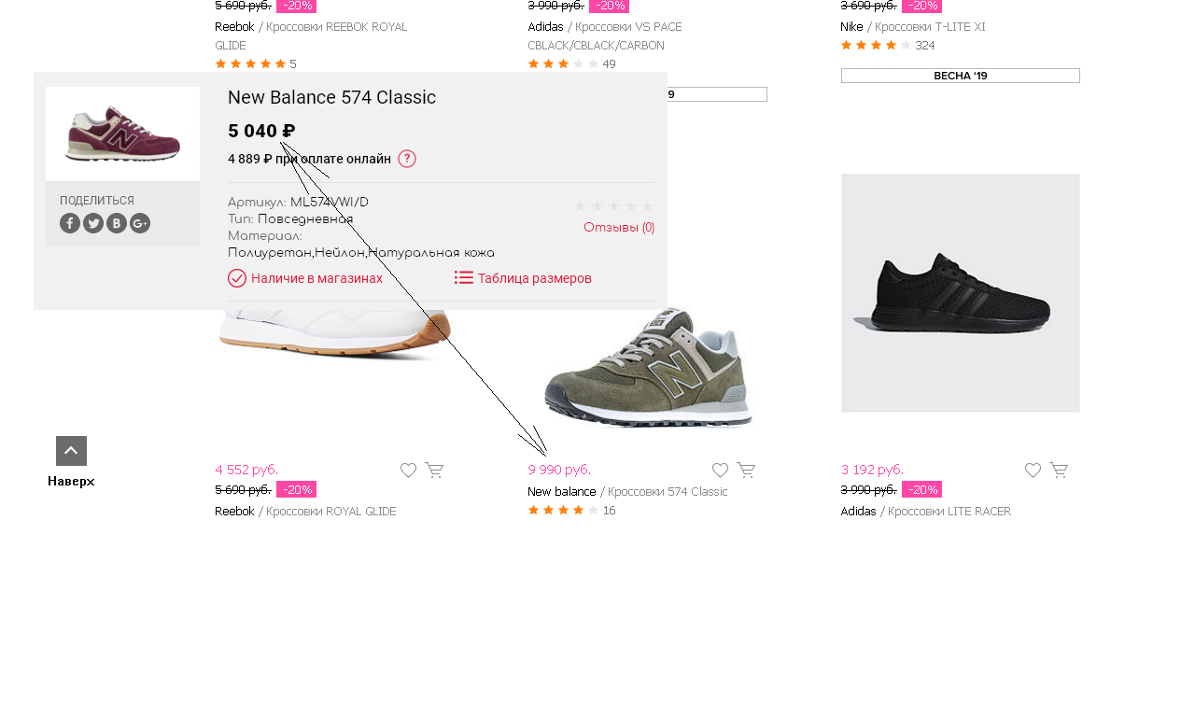Share on Facebook via round icon

pyautogui.click(x=70, y=223)
